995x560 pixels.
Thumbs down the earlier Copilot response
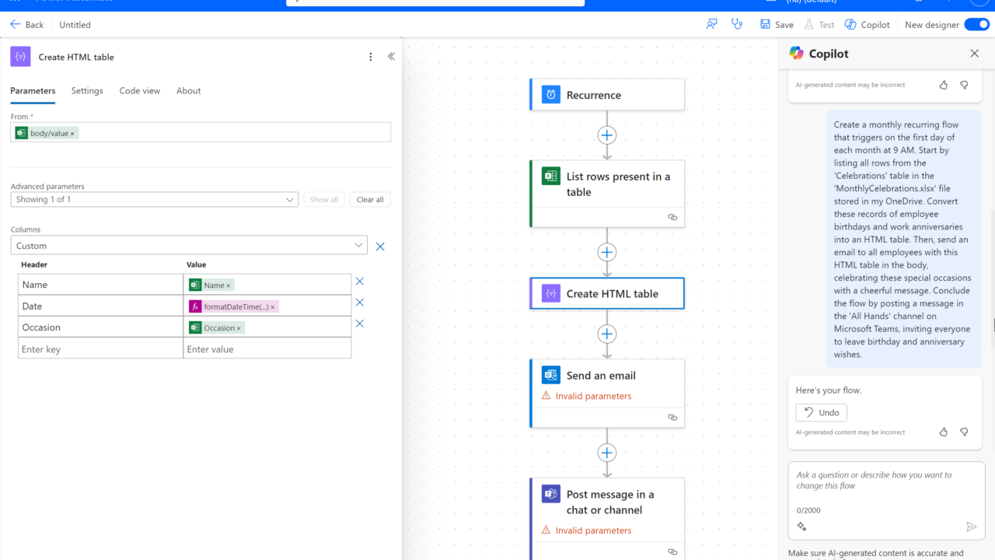click(x=964, y=85)
